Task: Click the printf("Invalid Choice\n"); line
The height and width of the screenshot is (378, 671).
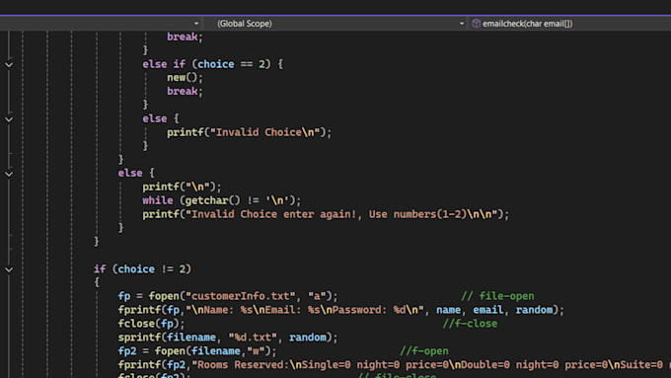Action: point(249,132)
